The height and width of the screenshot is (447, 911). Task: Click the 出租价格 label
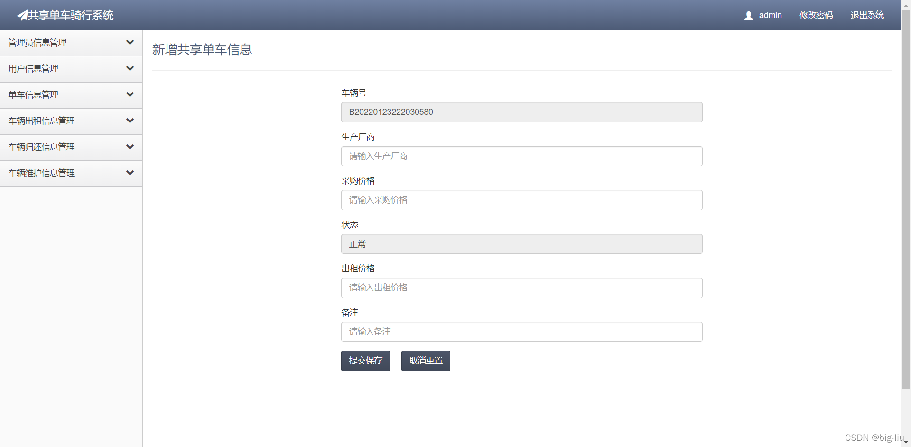click(x=358, y=269)
